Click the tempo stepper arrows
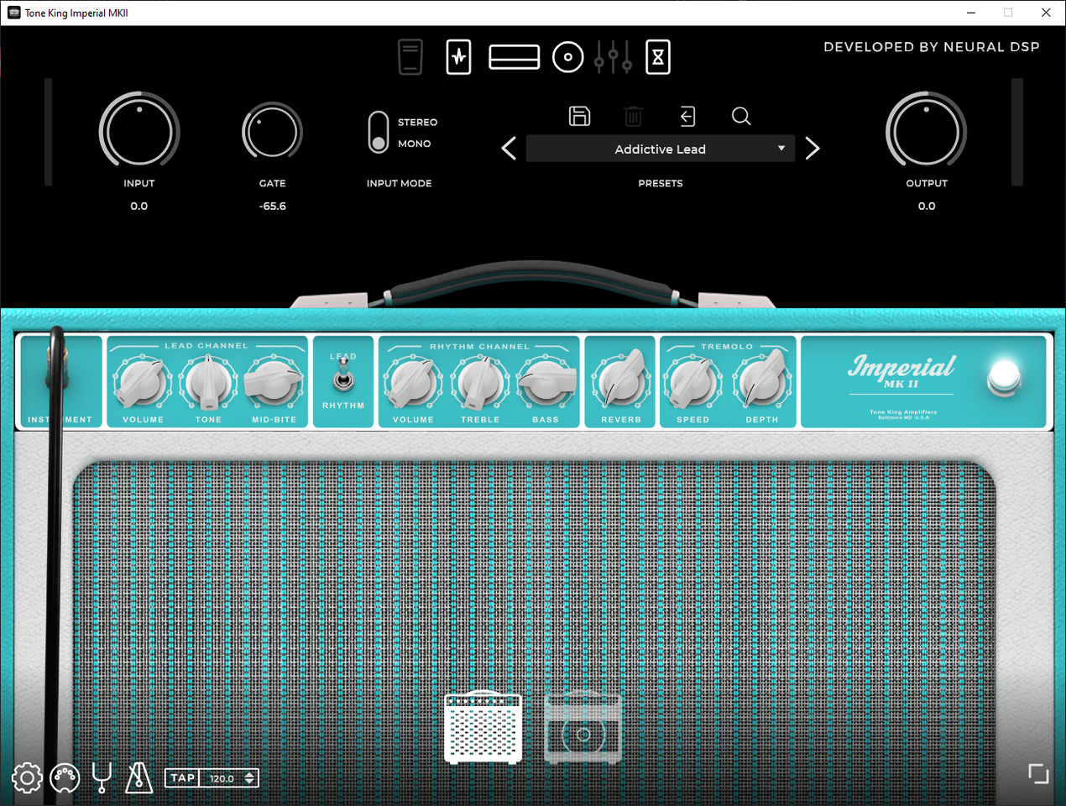The image size is (1066, 806). click(x=249, y=778)
